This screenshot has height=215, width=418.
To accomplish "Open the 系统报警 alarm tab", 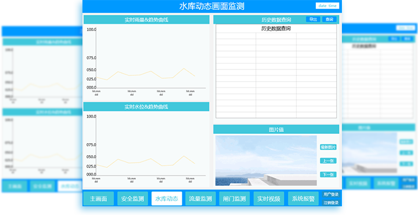I will tap(303, 199).
